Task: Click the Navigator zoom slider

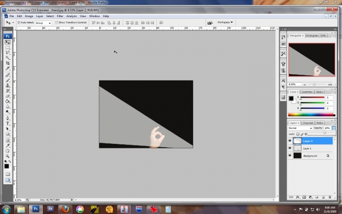Action: coord(314,84)
